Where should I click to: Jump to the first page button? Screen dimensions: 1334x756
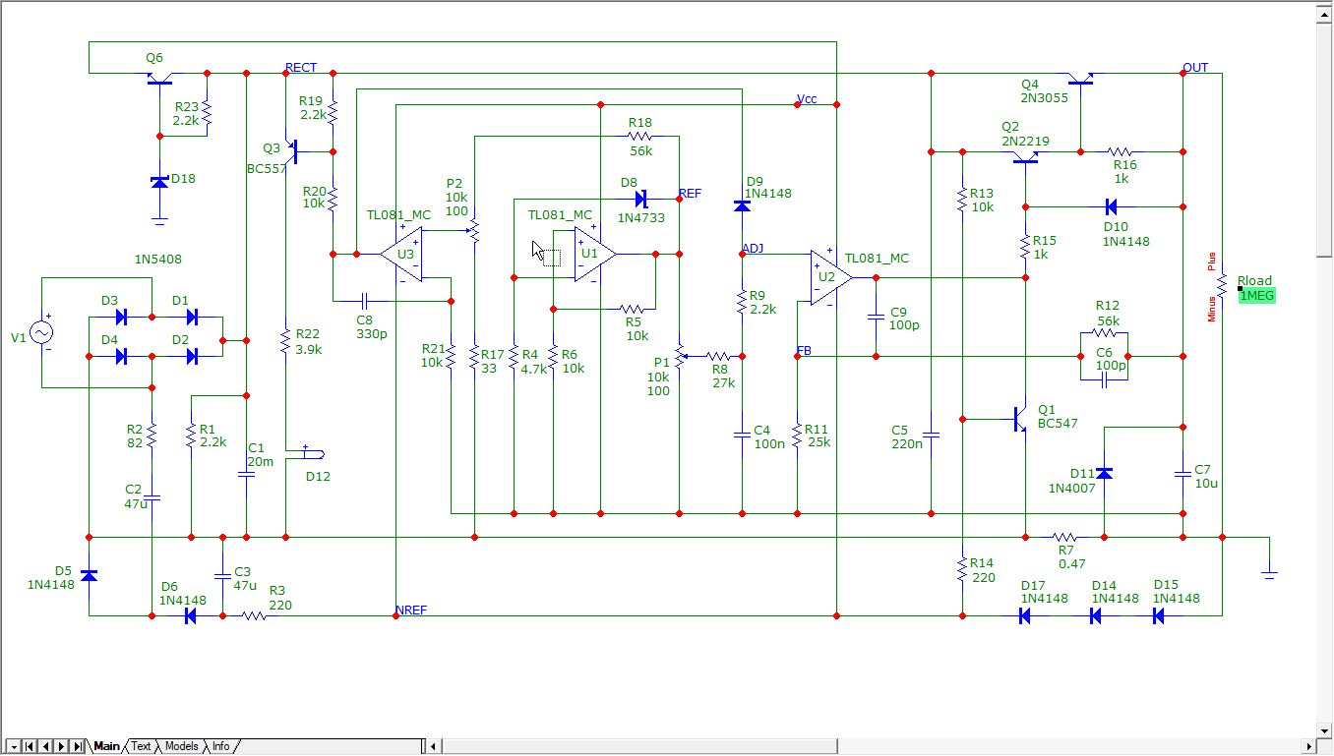(30, 746)
